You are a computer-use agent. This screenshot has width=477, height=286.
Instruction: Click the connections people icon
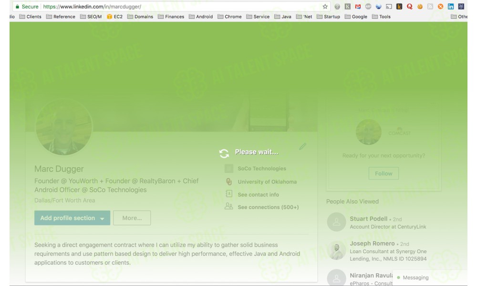pos(229,207)
